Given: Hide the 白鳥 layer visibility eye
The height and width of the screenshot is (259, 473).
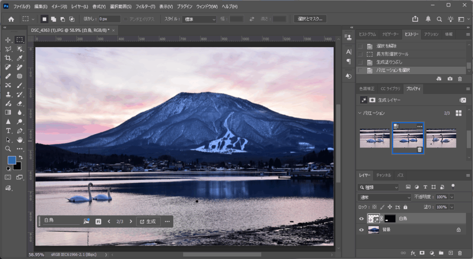Looking at the screenshot, I should click(362, 219).
